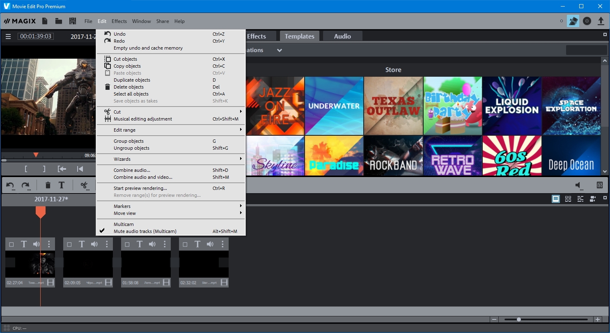Expand the Markers submenu
Screen dimensions: 610x333
[x=170, y=206]
